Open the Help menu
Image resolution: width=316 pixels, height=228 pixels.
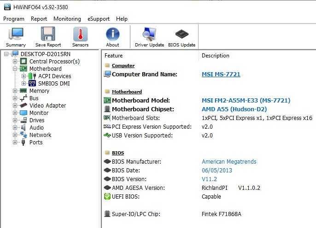coord(122,19)
